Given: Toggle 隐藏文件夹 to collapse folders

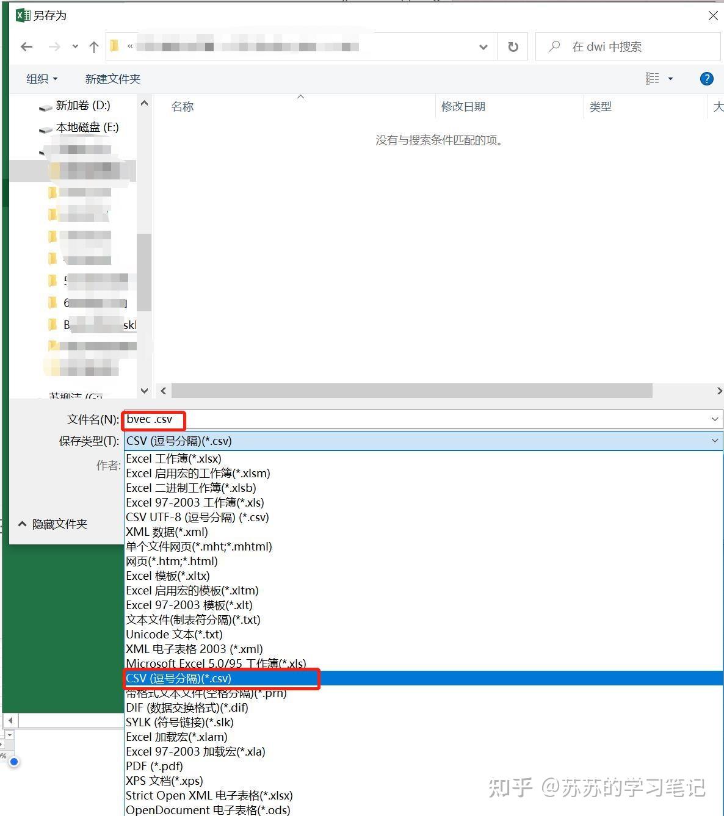Looking at the screenshot, I should (x=54, y=524).
